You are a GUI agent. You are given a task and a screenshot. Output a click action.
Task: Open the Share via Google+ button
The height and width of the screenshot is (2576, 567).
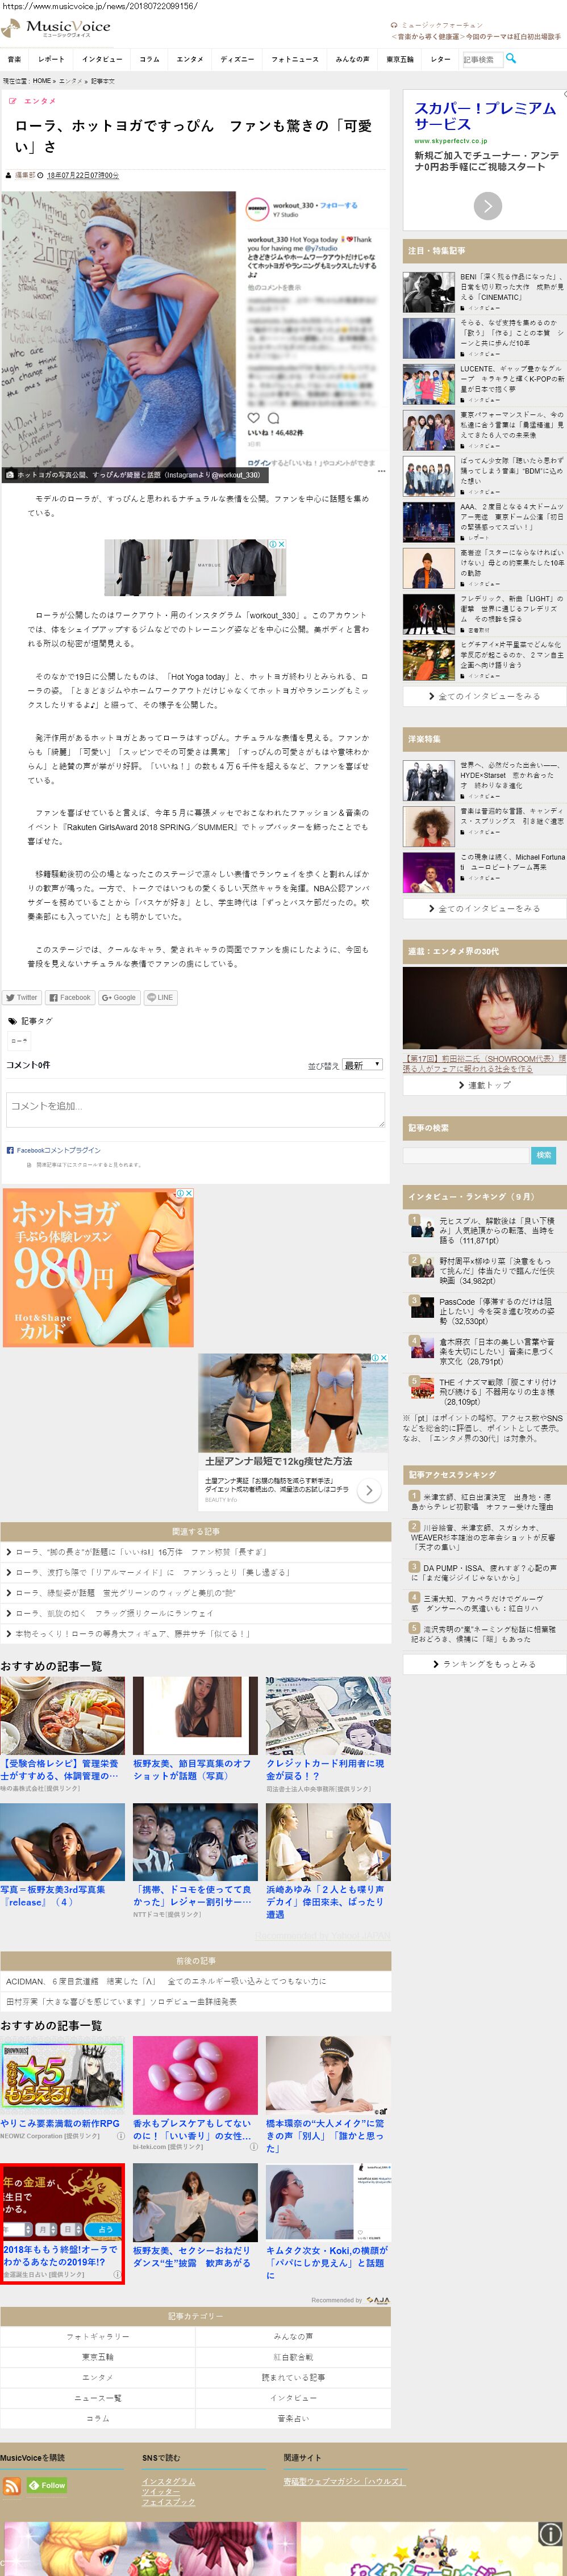119,997
